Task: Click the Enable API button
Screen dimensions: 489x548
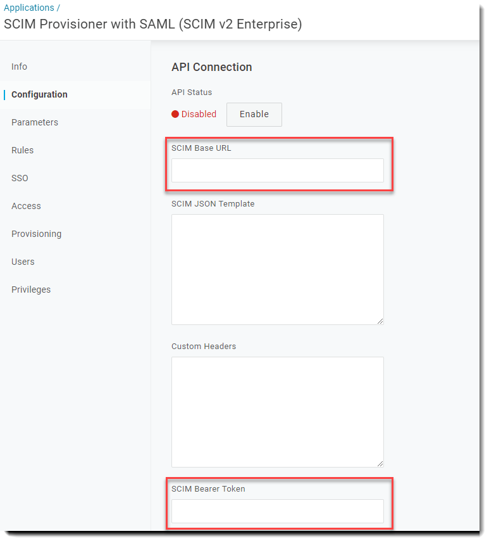Action: tap(254, 114)
